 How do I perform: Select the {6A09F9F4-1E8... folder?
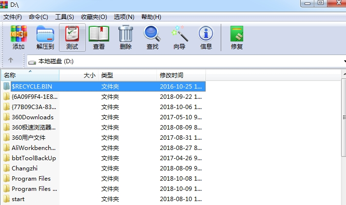35,96
